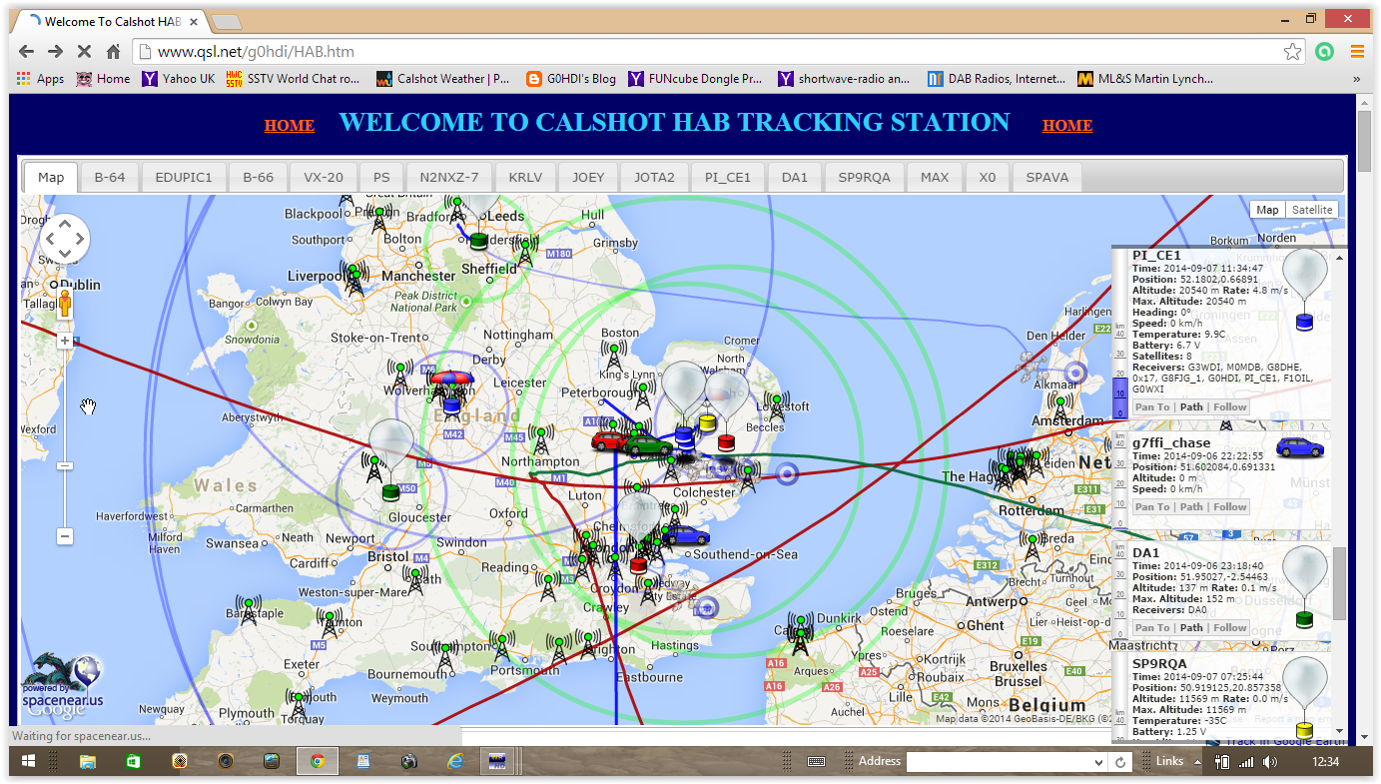Click the HOME link before the welcome heading
1381x784 pixels.
click(x=290, y=126)
